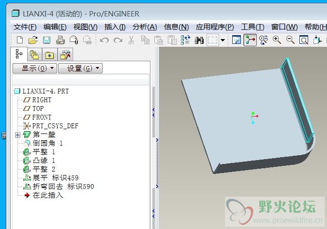Open the 设置(G) dropdown
Viewport: 327px width, 229px height.
click(x=80, y=68)
